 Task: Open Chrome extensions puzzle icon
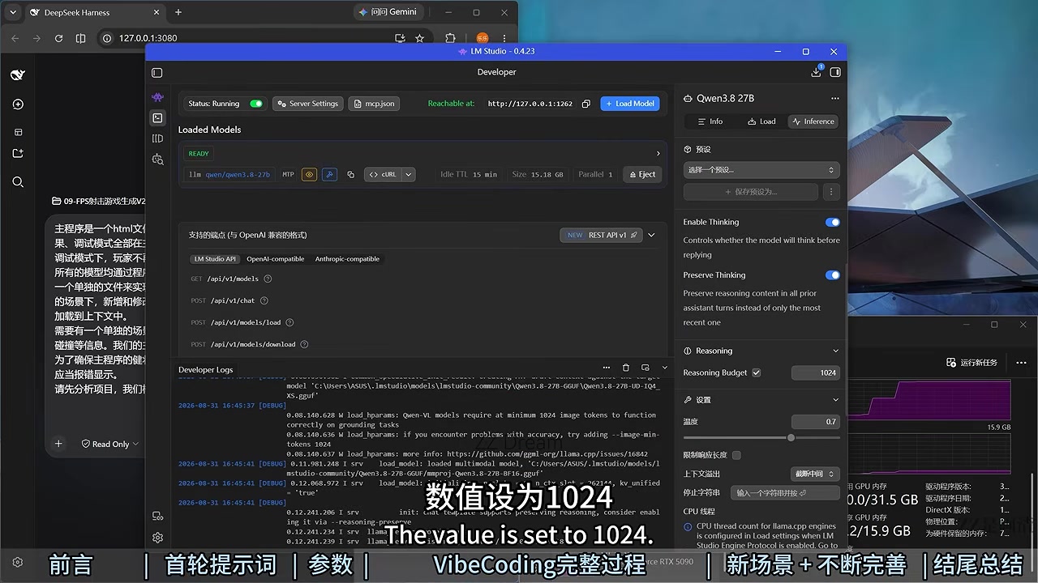pyautogui.click(x=451, y=38)
